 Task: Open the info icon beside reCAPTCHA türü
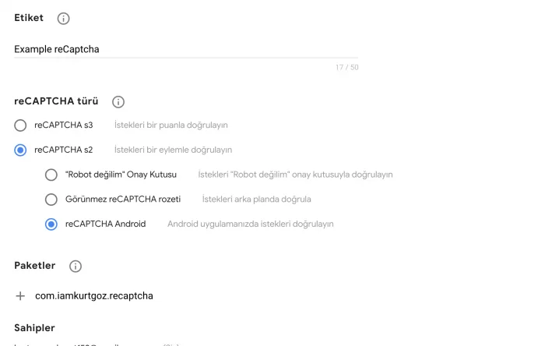pyautogui.click(x=118, y=102)
